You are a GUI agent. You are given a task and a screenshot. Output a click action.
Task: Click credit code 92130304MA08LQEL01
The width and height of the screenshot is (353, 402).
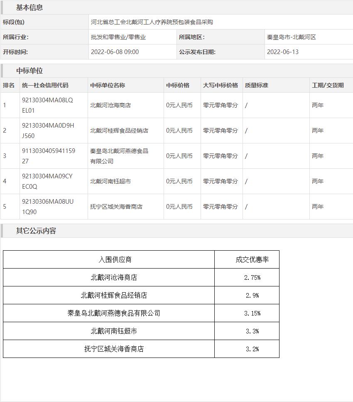coord(47,105)
